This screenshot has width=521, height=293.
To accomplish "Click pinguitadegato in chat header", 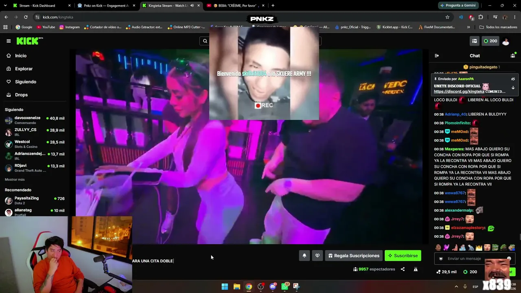I will click(484, 67).
